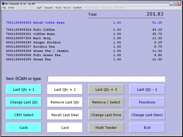Select the Decaf Coffe Bean line item
Image resolution: width=183 pixels, height=137 pixels.
(x=84, y=23)
